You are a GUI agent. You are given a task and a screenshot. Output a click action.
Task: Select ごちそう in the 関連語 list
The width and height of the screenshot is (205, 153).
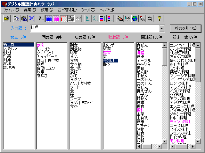(x=143, y=125)
